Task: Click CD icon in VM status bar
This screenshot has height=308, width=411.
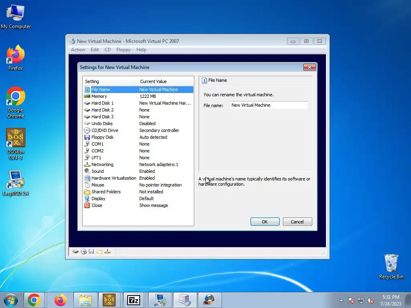Action: coord(83,252)
